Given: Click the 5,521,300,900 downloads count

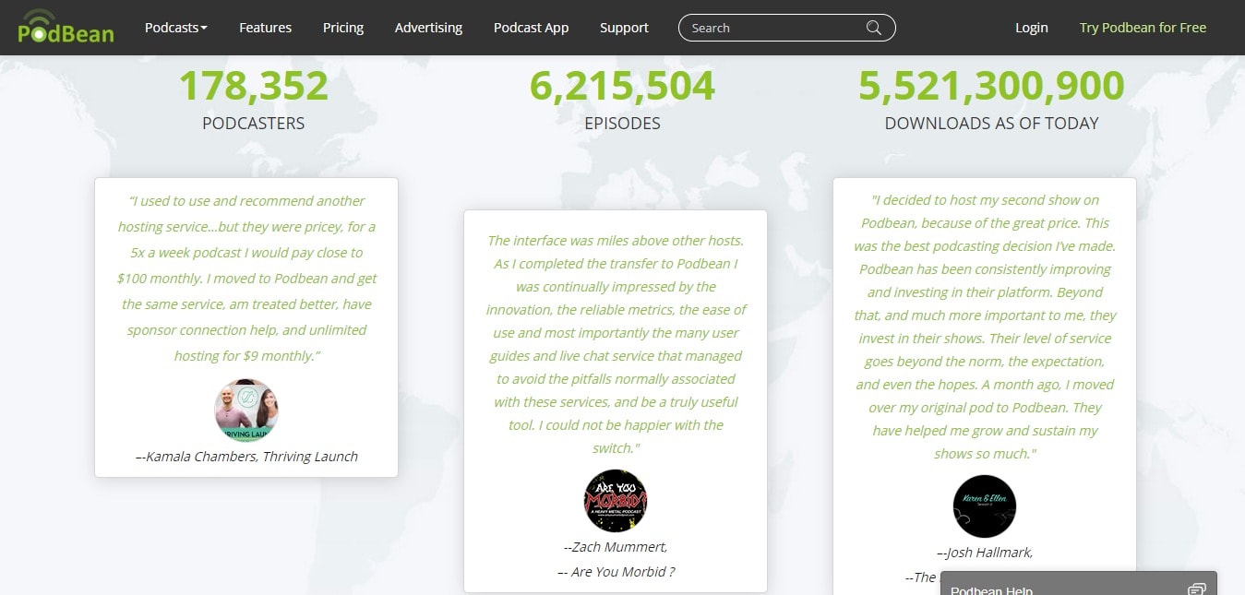Looking at the screenshot, I should point(991,86).
